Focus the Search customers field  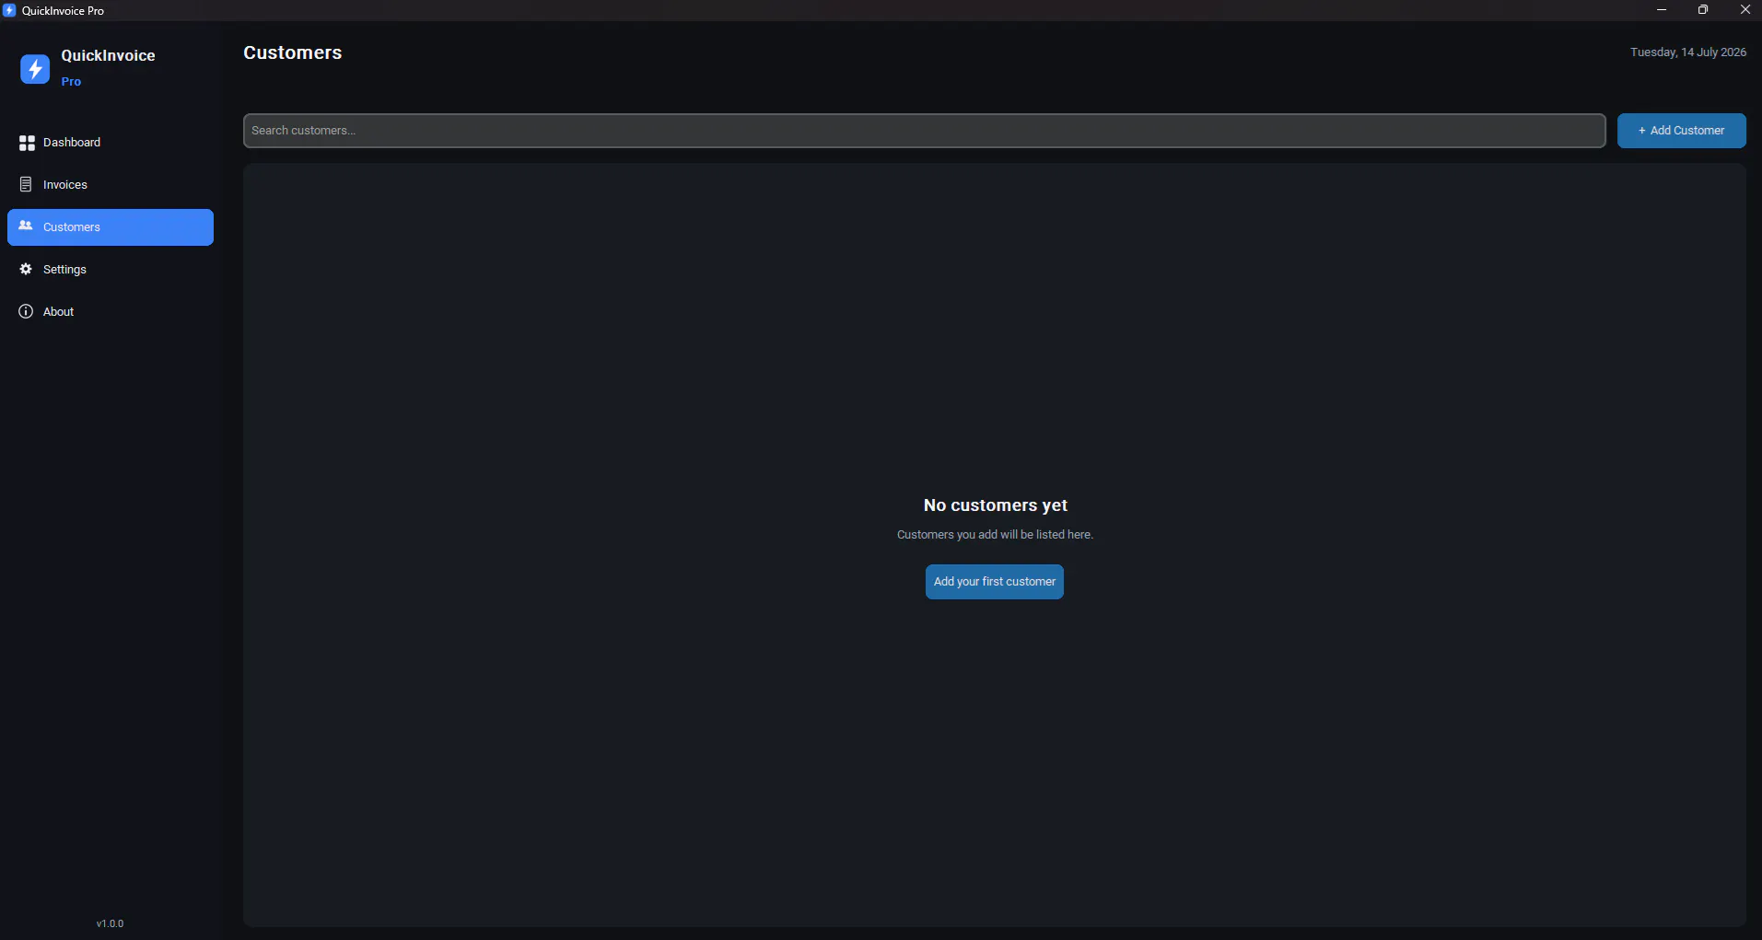pos(924,131)
